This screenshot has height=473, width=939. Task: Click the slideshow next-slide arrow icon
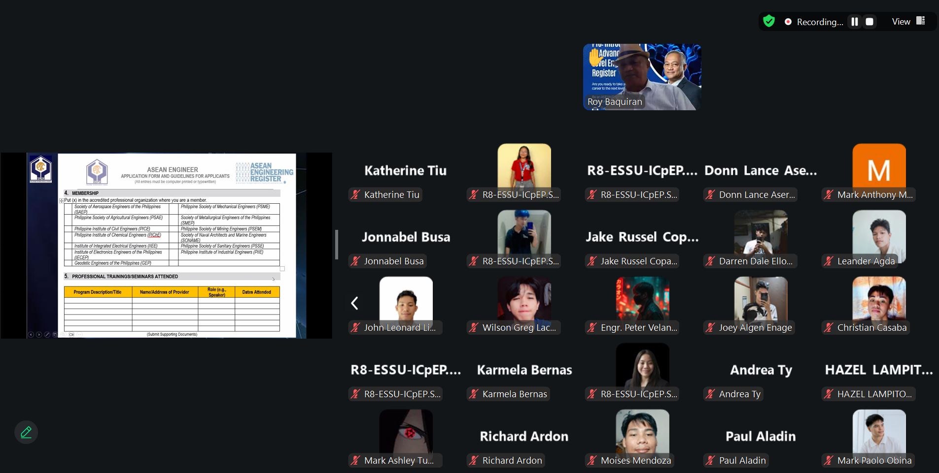[39, 335]
